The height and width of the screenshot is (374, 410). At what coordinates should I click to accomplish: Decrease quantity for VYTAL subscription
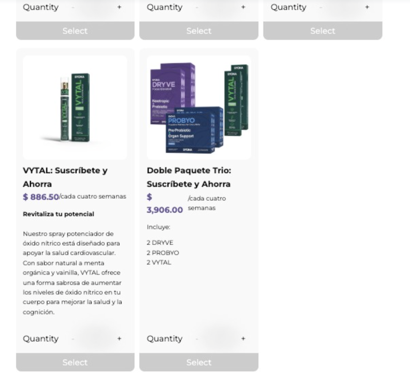pyautogui.click(x=73, y=339)
